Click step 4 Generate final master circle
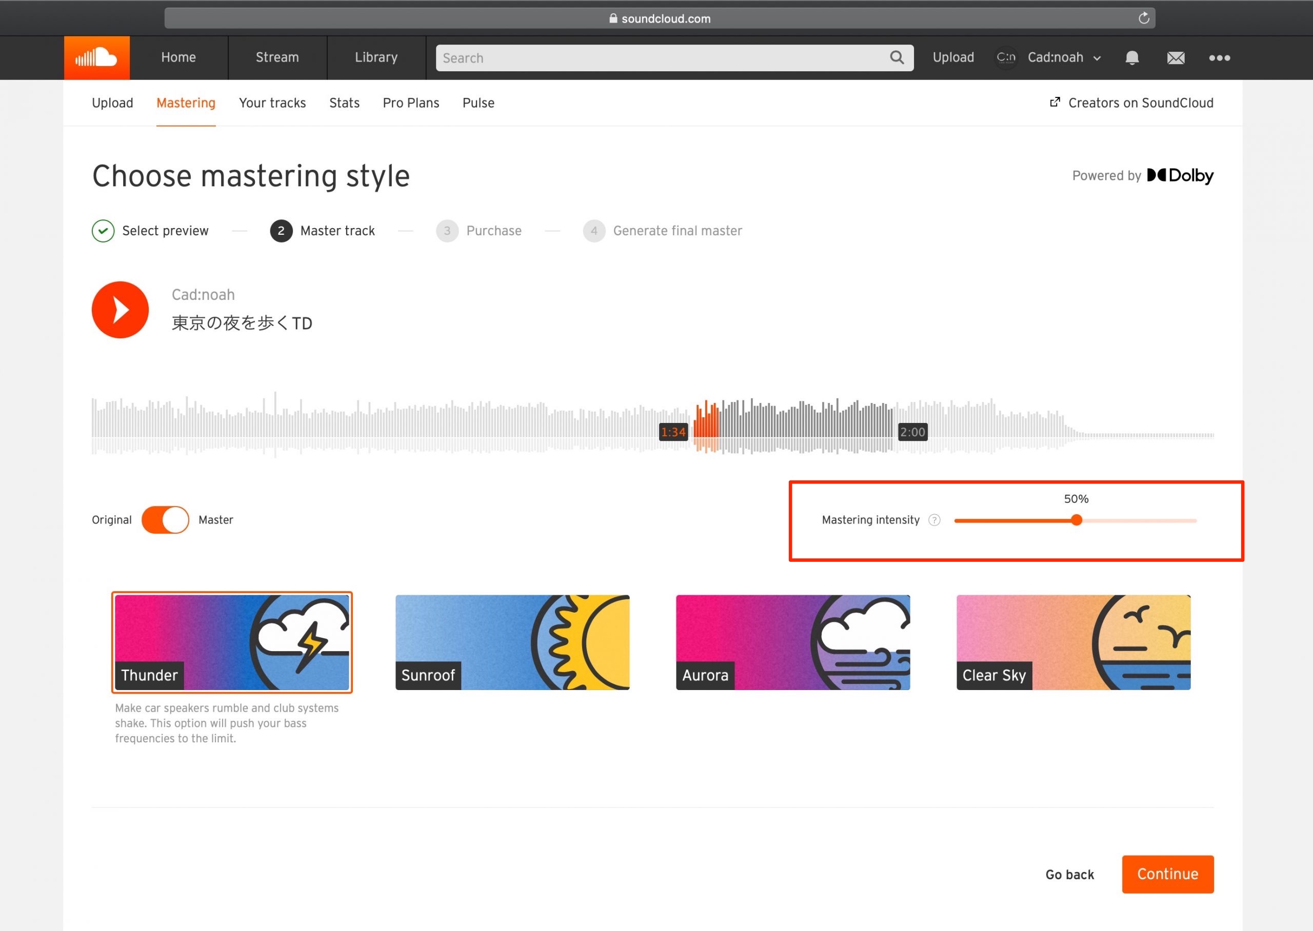Image resolution: width=1313 pixels, height=931 pixels. 594,231
